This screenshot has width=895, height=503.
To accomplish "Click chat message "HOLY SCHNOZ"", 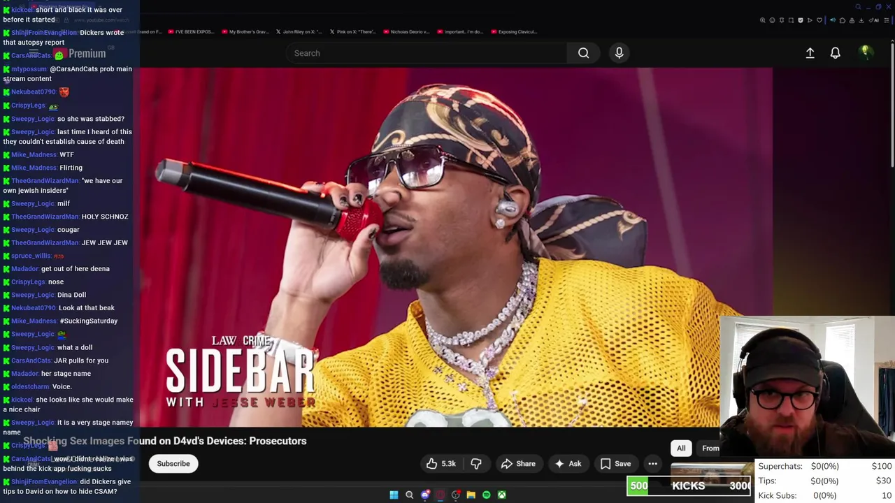I will (x=105, y=217).
